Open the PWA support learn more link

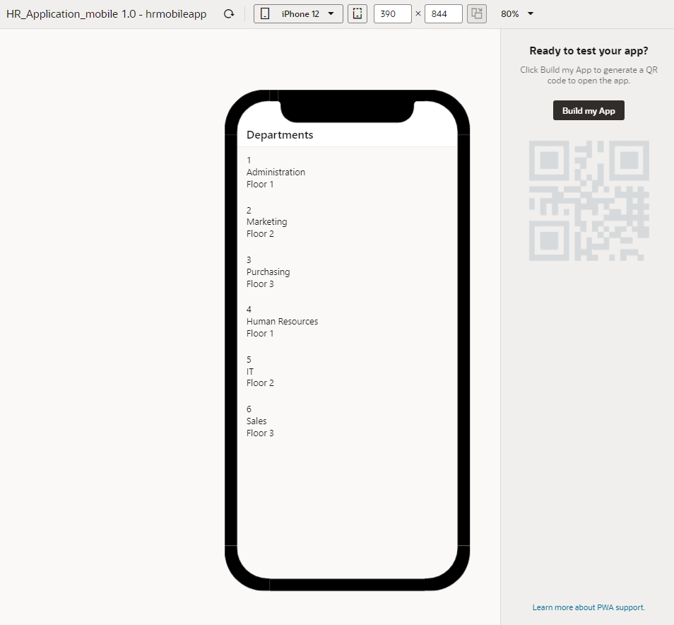coord(589,607)
